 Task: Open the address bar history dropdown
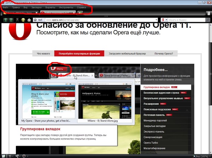[156, 20]
